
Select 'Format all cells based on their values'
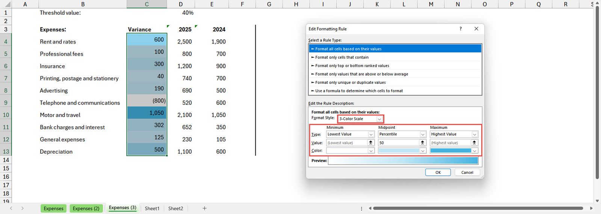(395, 49)
